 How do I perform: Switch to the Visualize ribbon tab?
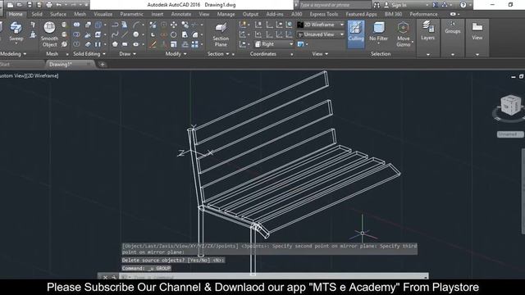pyautogui.click(x=103, y=14)
